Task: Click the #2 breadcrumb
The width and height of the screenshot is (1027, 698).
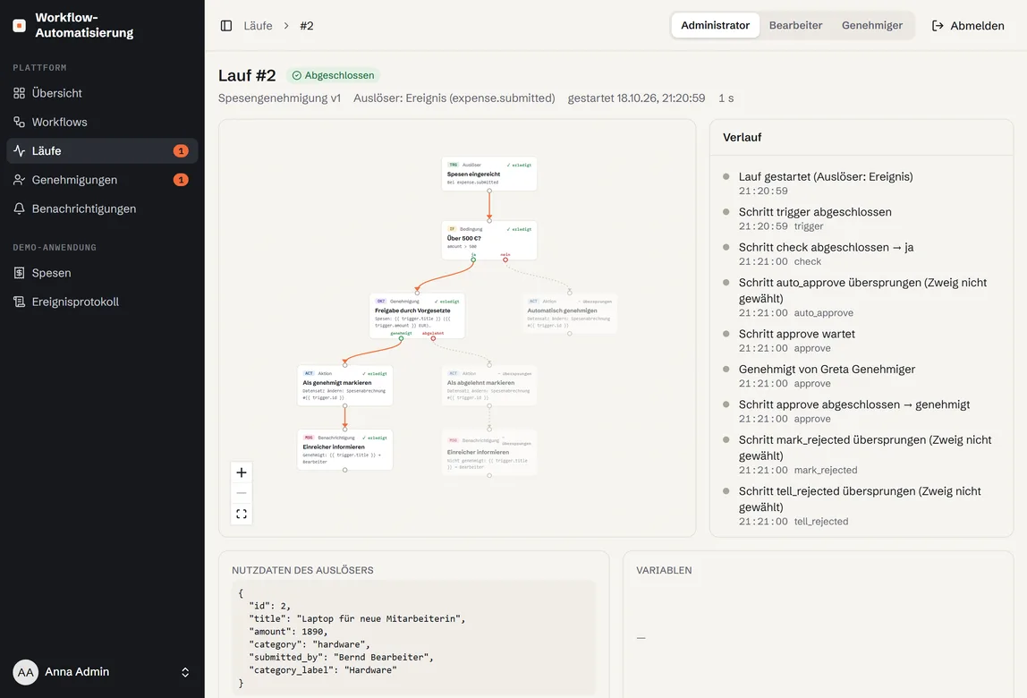Action: point(307,26)
